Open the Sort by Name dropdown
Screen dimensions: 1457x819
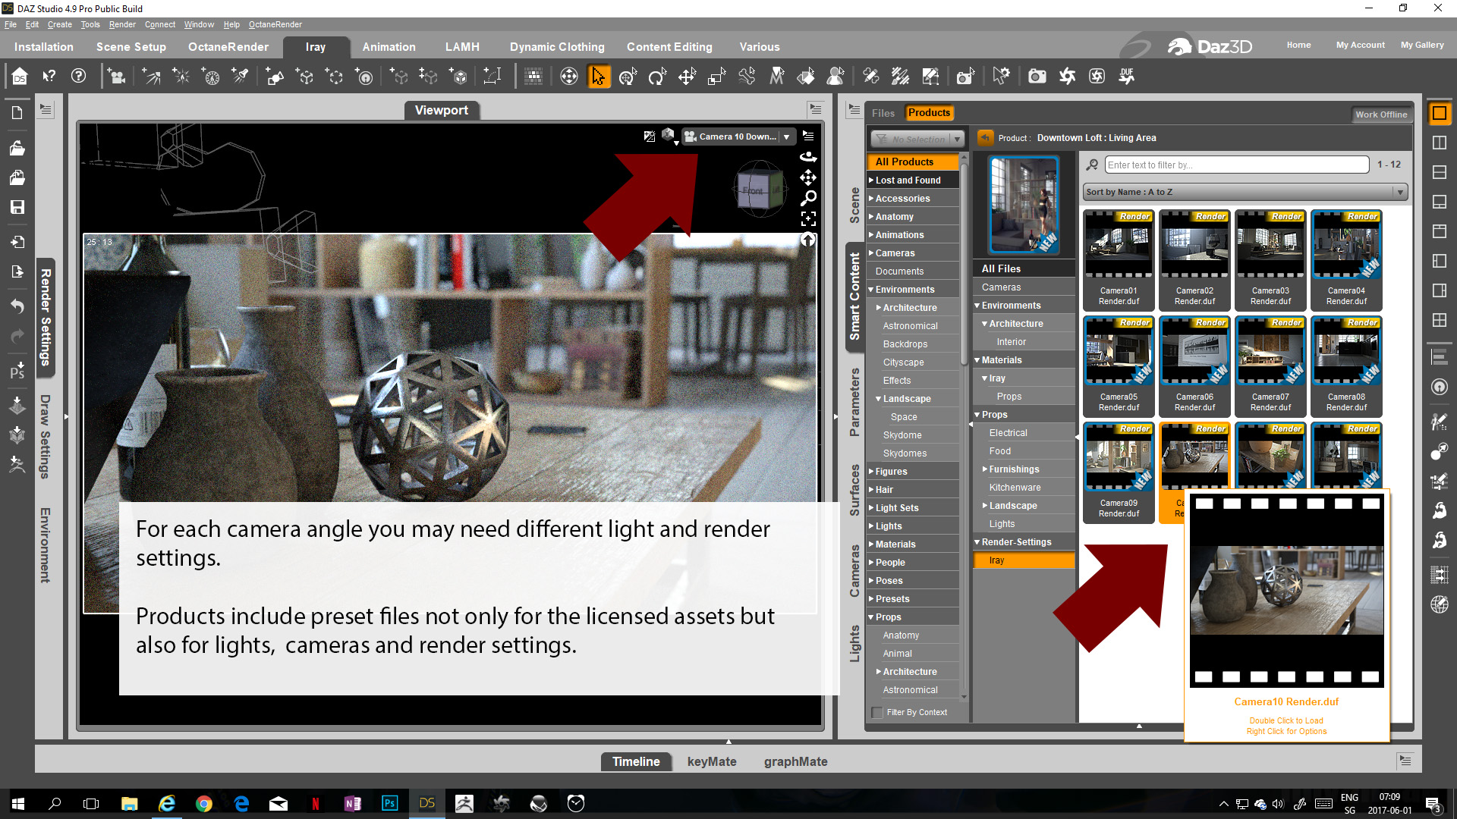(x=1245, y=192)
